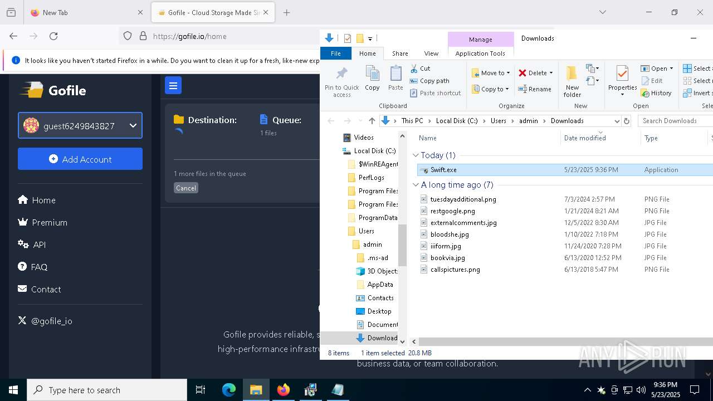Open Firefox from the taskbar

pos(284,390)
